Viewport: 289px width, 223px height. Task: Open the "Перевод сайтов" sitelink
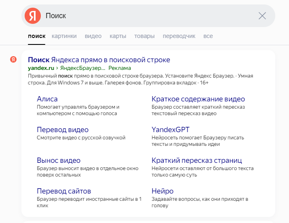[x=64, y=191]
